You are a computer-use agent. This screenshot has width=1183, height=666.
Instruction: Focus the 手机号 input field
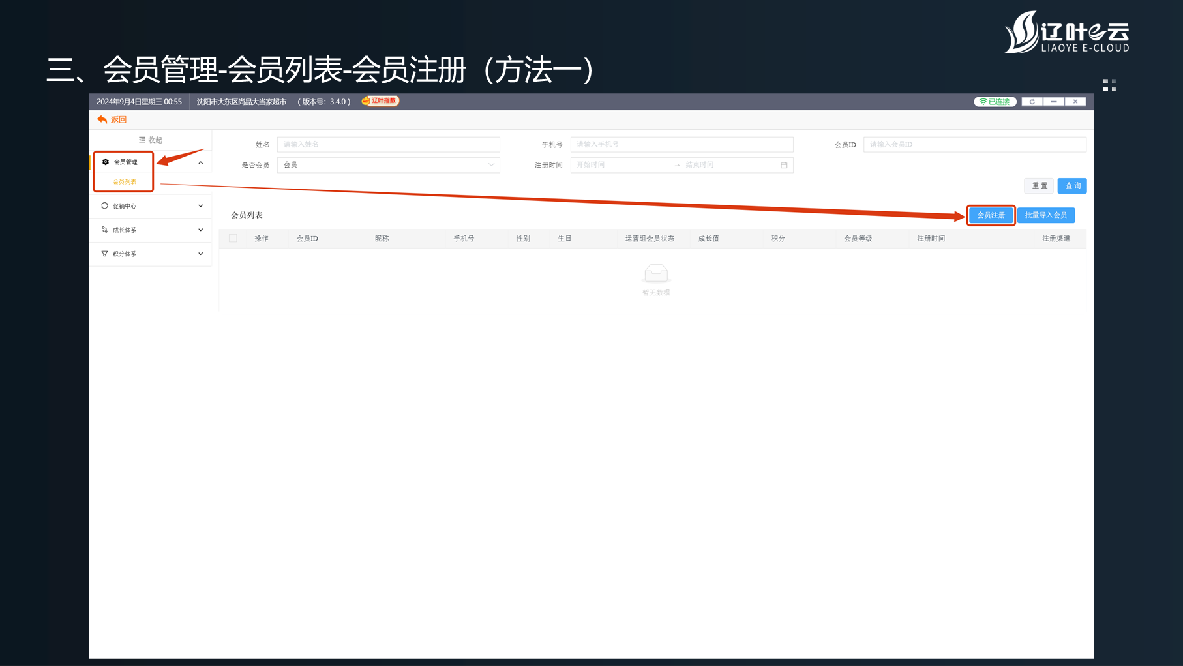682,144
